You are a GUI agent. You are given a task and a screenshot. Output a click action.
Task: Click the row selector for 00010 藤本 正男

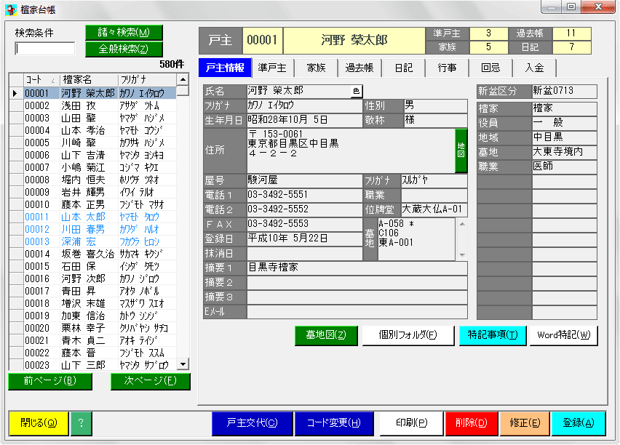pos(15,204)
